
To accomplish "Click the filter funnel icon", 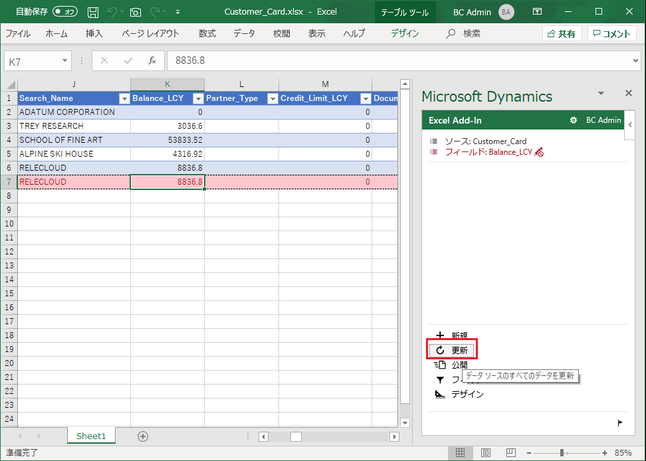I will (x=440, y=379).
